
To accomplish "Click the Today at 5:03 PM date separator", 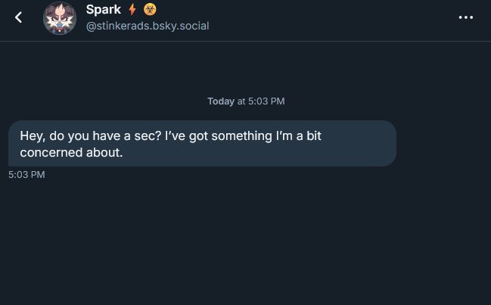I will pyautogui.click(x=246, y=101).
